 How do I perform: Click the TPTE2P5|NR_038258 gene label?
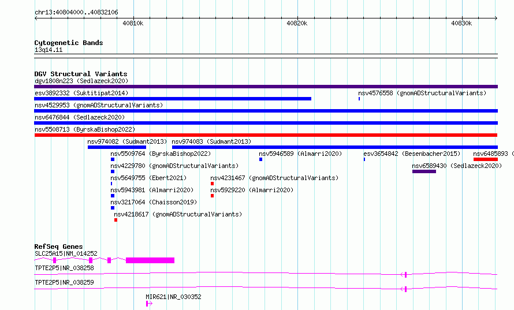[x=64, y=268]
